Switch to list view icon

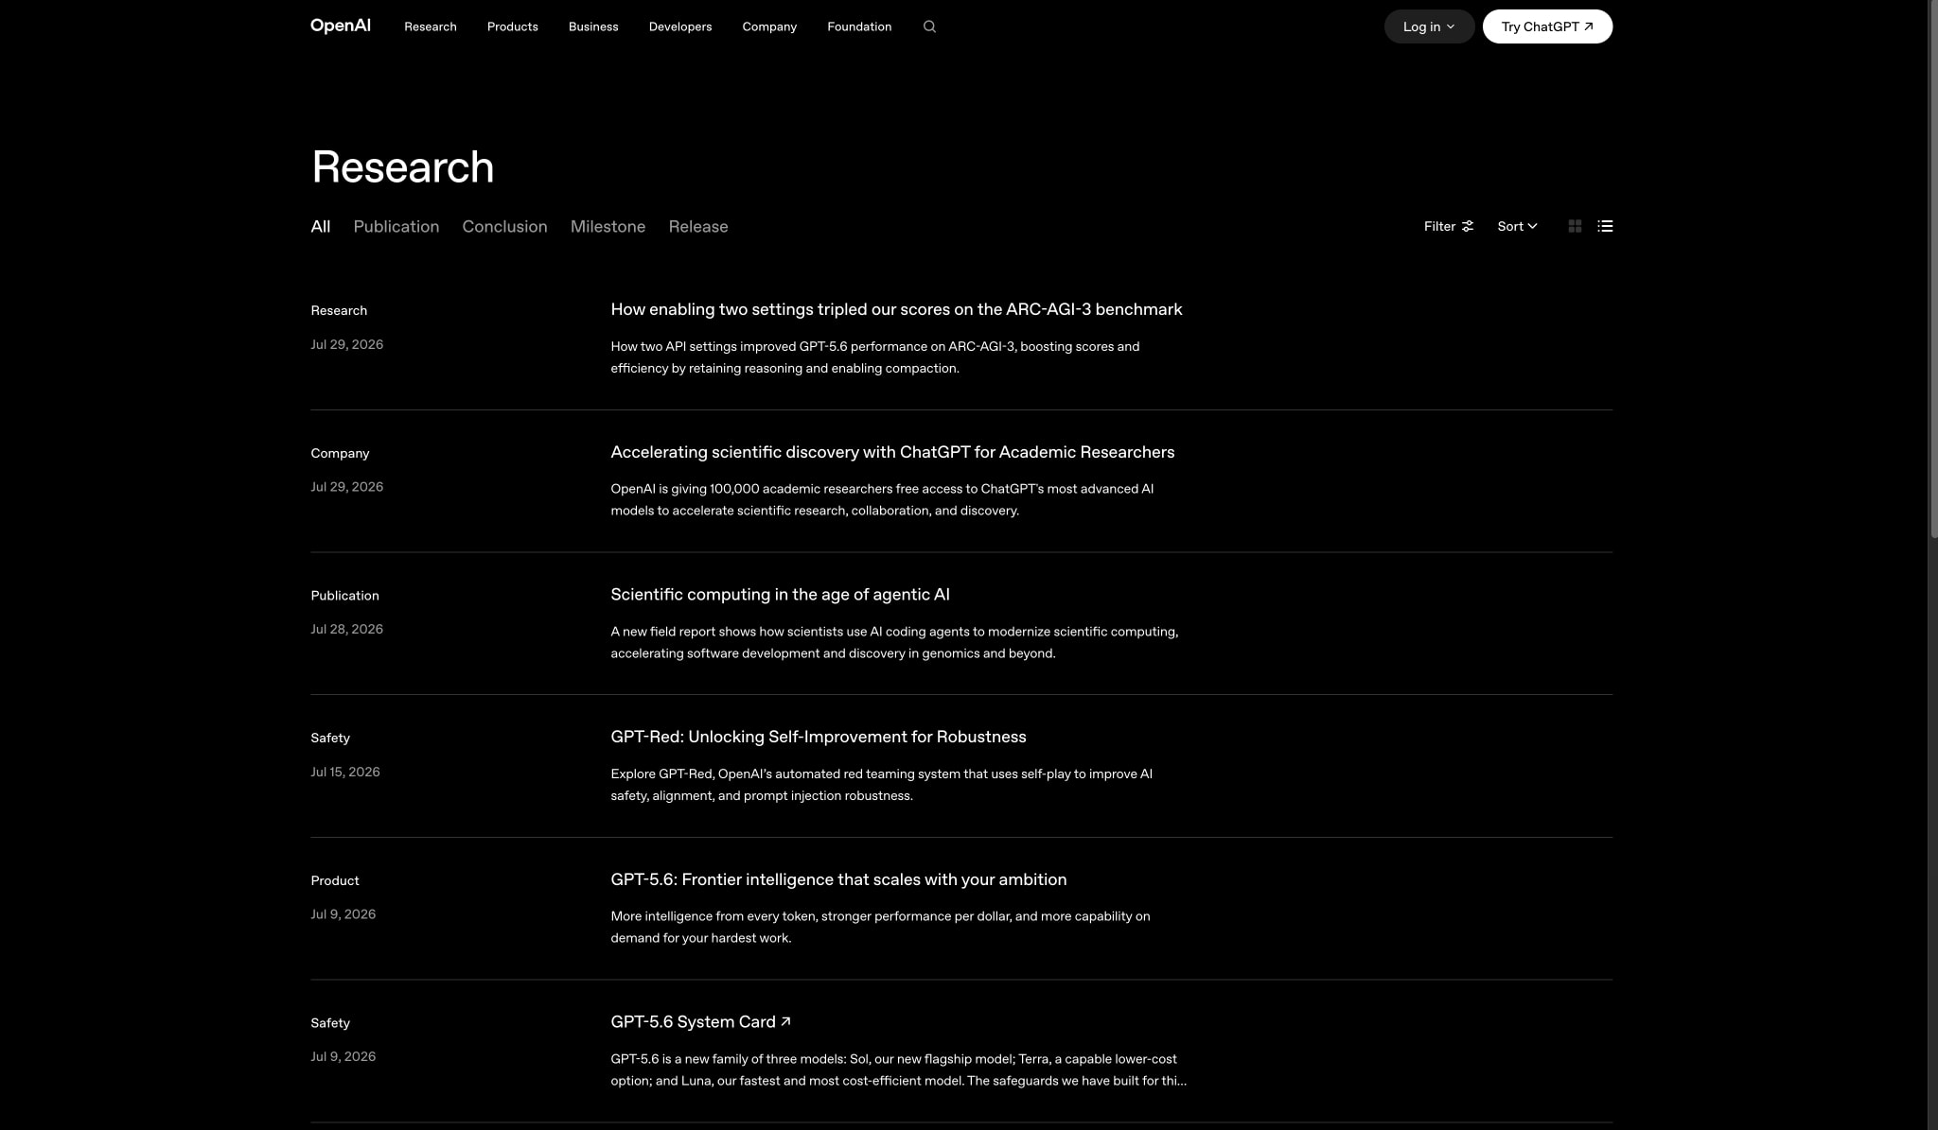[1605, 226]
